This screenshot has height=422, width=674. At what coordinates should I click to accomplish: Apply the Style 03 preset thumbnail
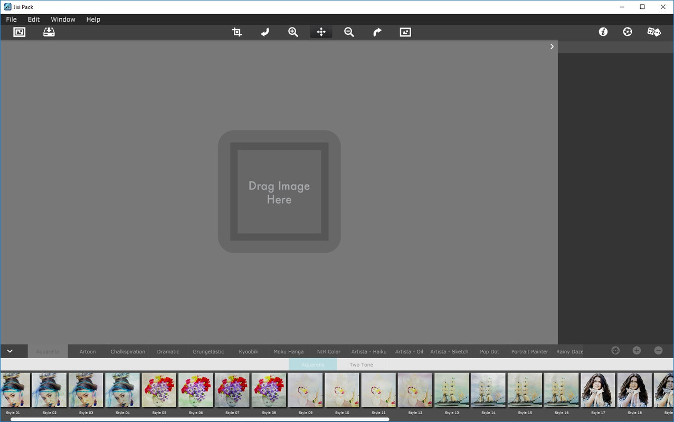point(86,390)
